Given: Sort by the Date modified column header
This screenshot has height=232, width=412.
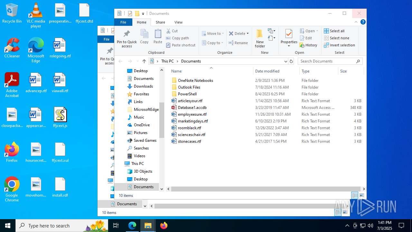Looking at the screenshot, I should coord(276,71).
